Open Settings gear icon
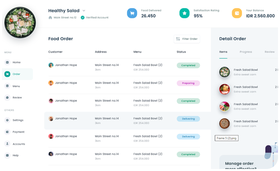Image resolution: width=280 pixels, height=171 pixels. click(7, 120)
